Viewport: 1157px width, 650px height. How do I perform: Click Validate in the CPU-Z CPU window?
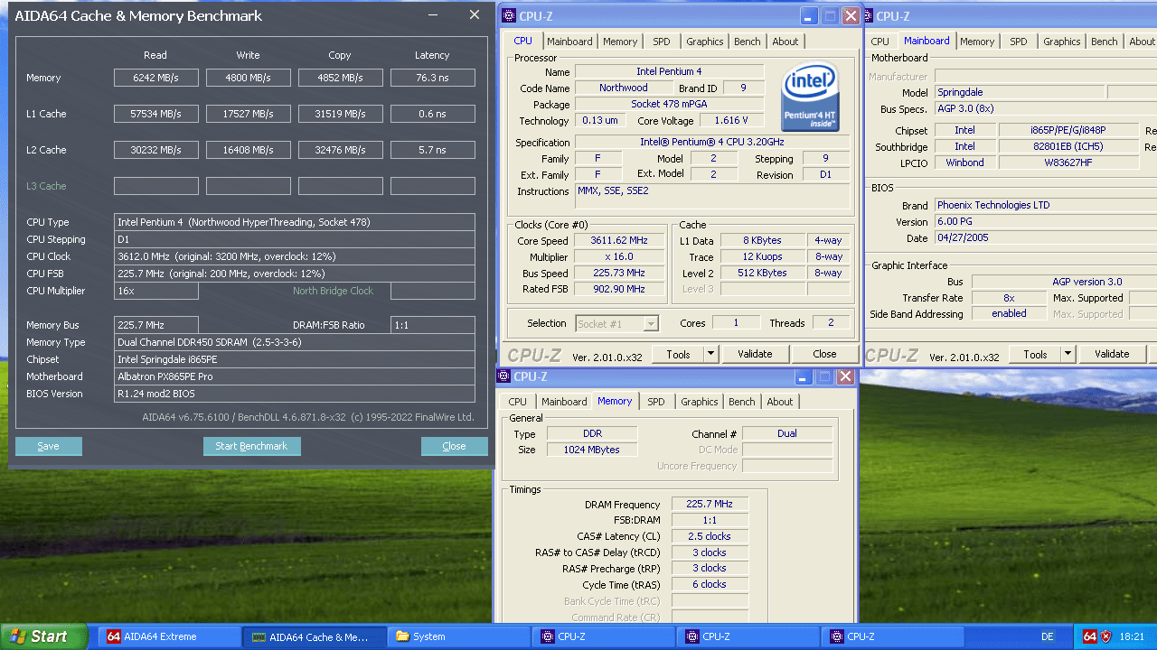[755, 354]
